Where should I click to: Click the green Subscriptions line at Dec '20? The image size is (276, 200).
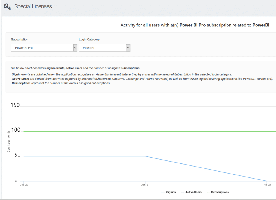[x=24, y=131]
